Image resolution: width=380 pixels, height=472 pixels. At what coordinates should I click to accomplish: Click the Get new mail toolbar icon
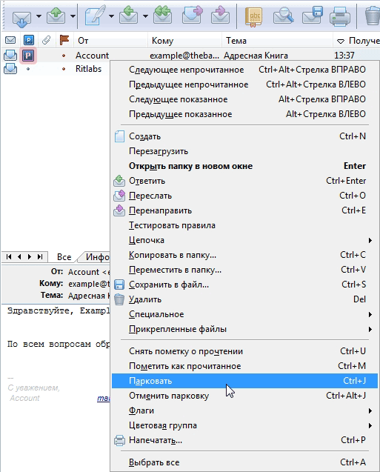[21, 17]
